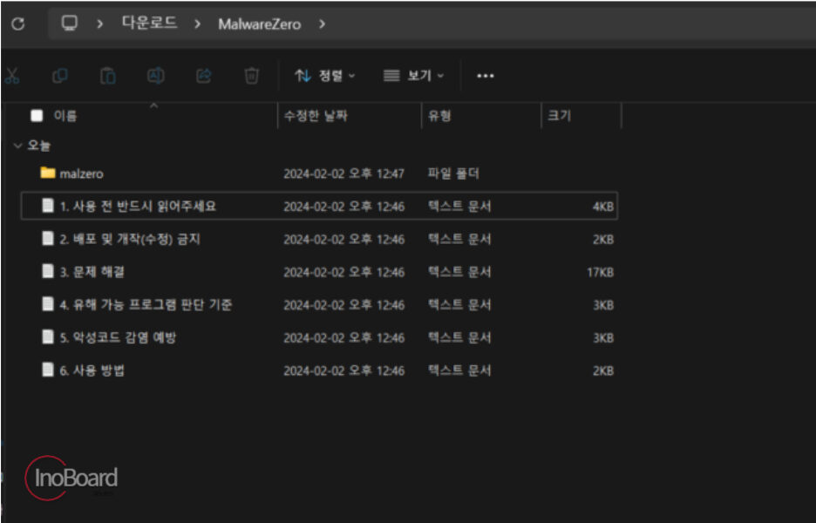Image resolution: width=816 pixels, height=523 pixels.
Task: Select file '3. 문제 해결'
Action: tap(92, 272)
